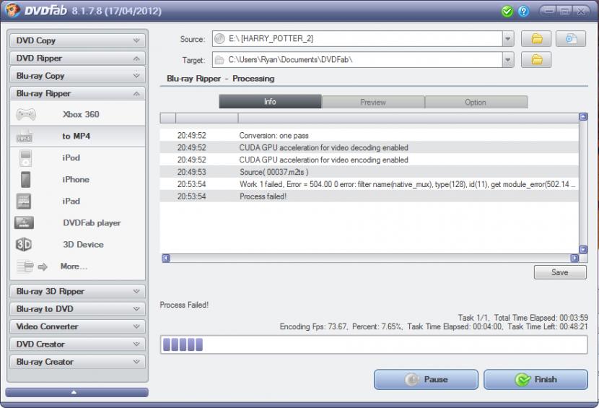
Task: Open the Option tab
Action: 475,102
